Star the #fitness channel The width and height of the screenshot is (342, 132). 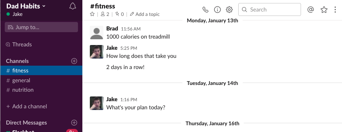pyautogui.click(x=92, y=14)
